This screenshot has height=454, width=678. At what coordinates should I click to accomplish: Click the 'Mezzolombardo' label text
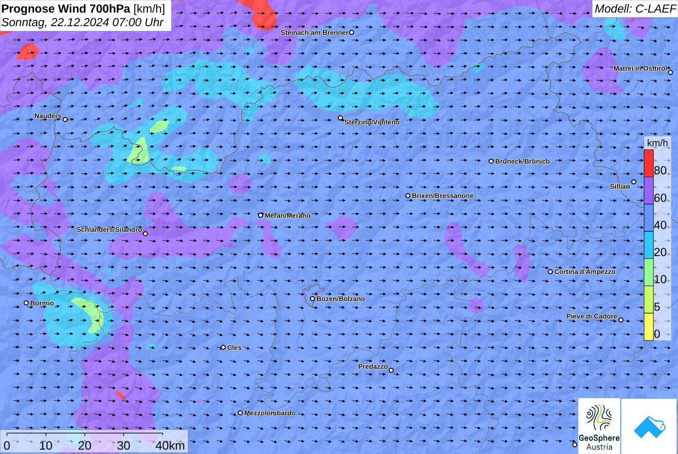click(x=270, y=413)
